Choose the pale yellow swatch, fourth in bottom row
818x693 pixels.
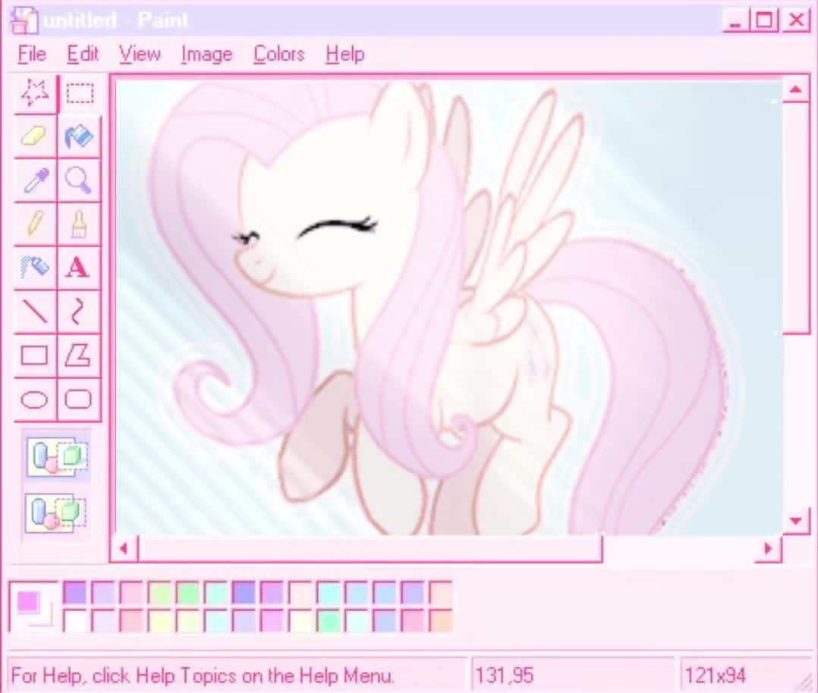[159, 620]
